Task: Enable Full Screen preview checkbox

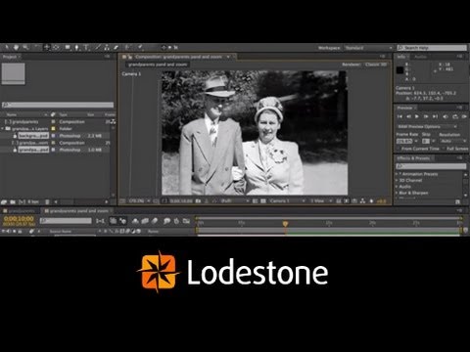Action: pos(444,149)
